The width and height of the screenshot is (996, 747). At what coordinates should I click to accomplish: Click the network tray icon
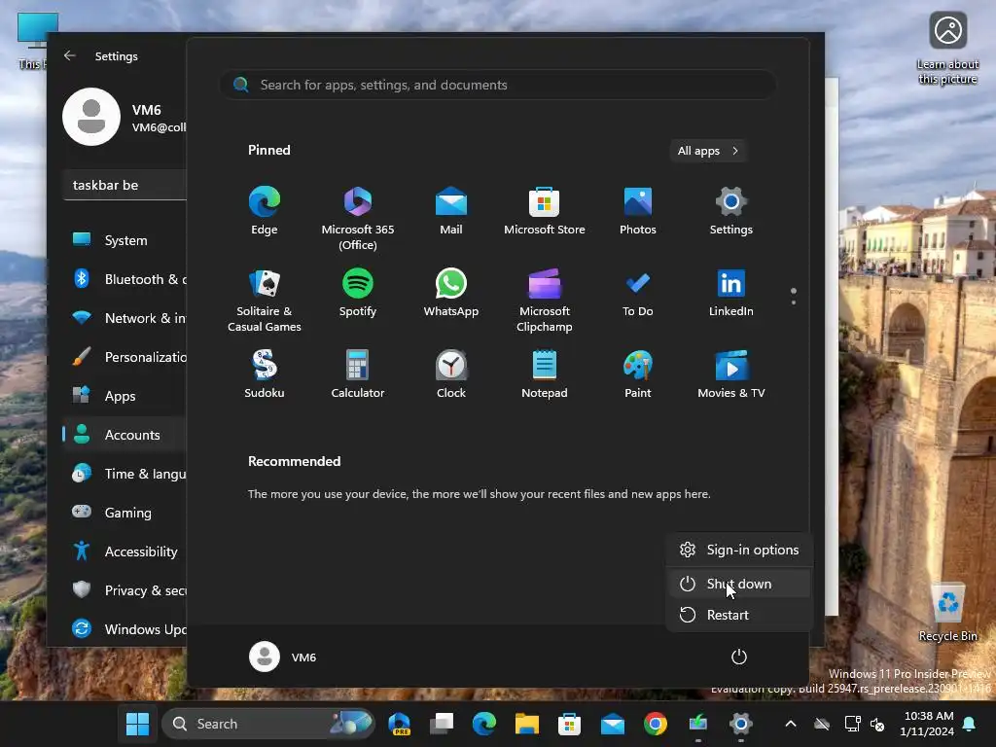pos(852,724)
